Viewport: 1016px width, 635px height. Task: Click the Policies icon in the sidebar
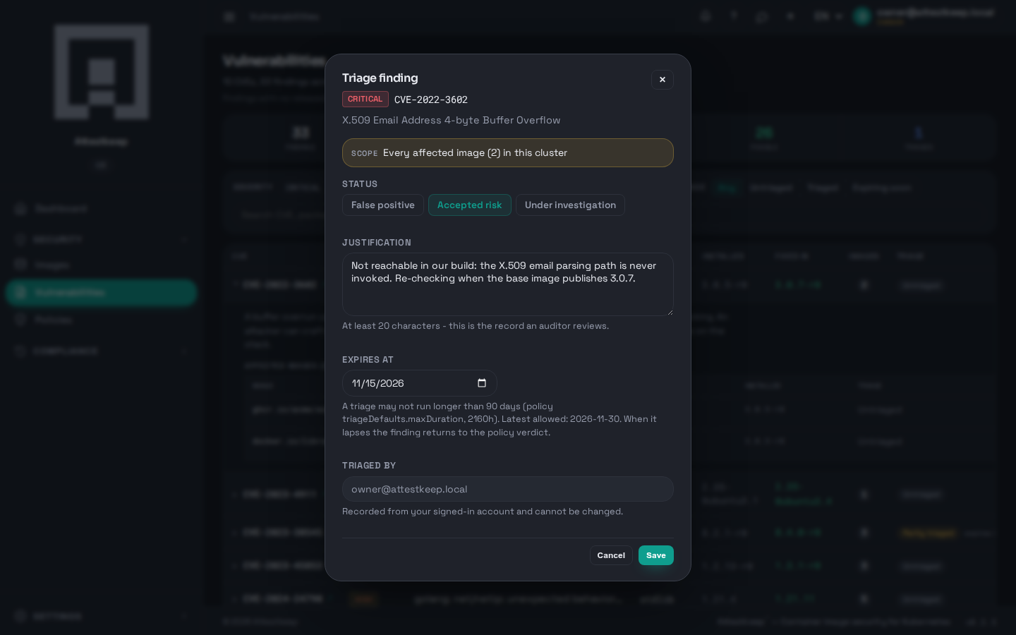point(20,320)
